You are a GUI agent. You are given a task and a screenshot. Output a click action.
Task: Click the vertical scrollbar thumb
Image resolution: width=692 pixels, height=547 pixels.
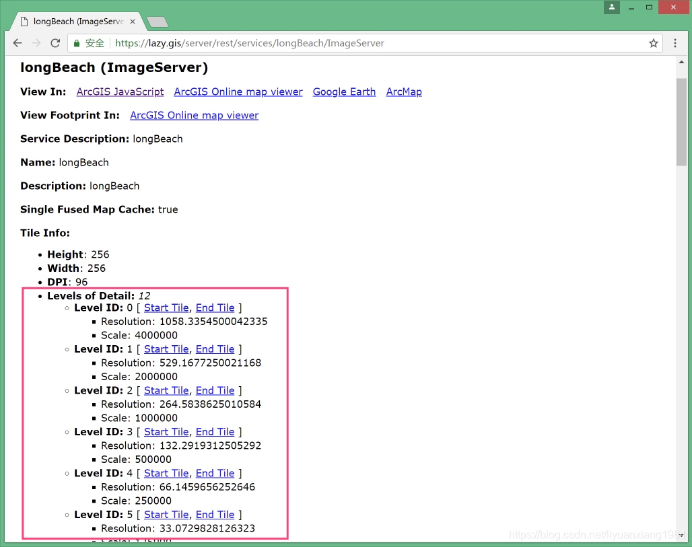tap(681, 121)
